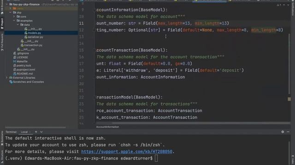Focus the terminal command prompt
Viewport: 295px width, 165px height.
[156, 159]
